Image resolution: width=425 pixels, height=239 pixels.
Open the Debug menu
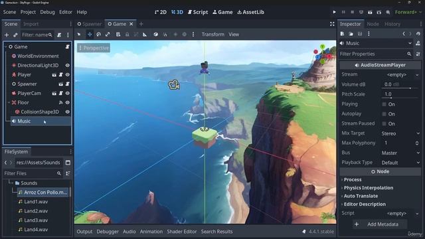[47, 12]
